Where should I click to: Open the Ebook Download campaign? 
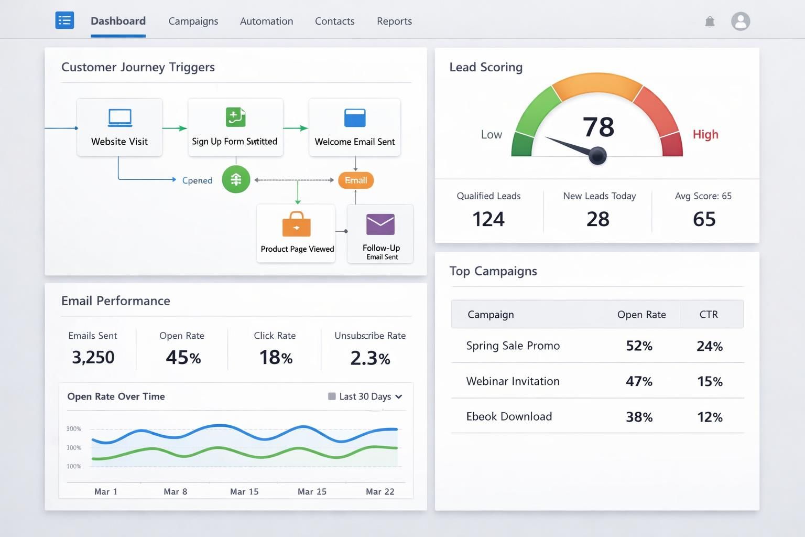509,416
